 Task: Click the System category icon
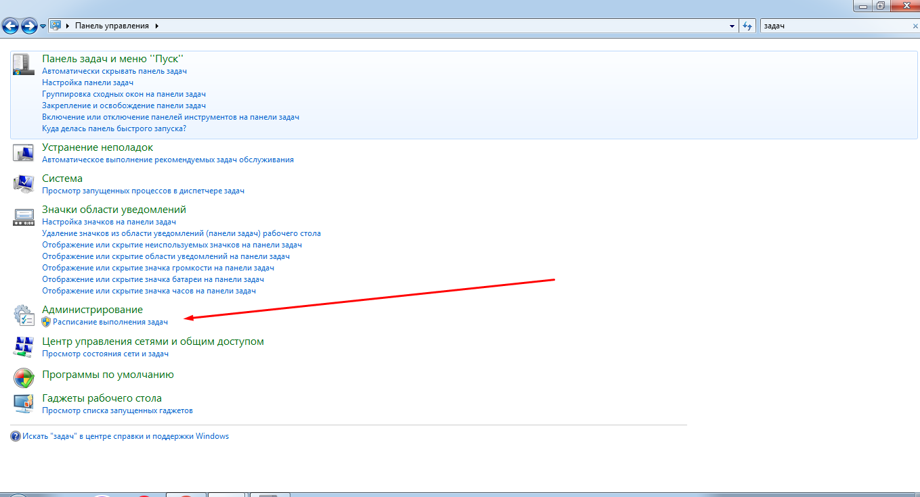click(x=23, y=184)
